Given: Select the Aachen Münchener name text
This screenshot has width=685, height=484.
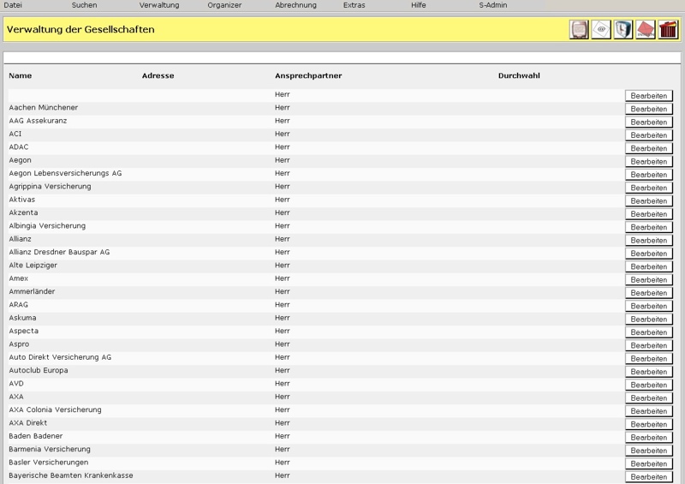Looking at the screenshot, I should point(44,108).
